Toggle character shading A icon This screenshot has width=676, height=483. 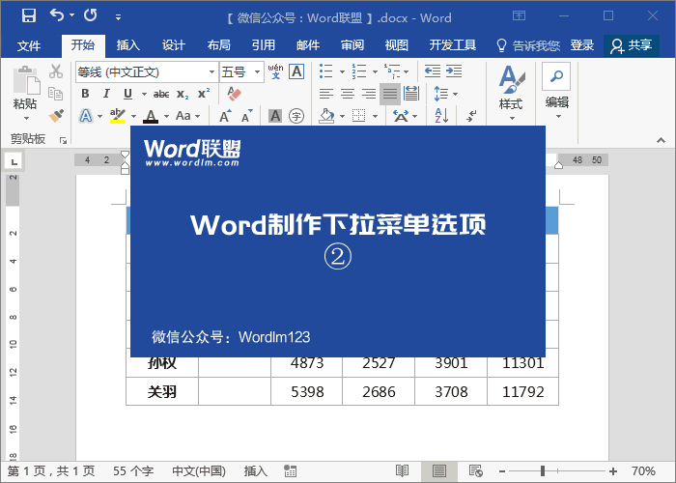click(275, 116)
